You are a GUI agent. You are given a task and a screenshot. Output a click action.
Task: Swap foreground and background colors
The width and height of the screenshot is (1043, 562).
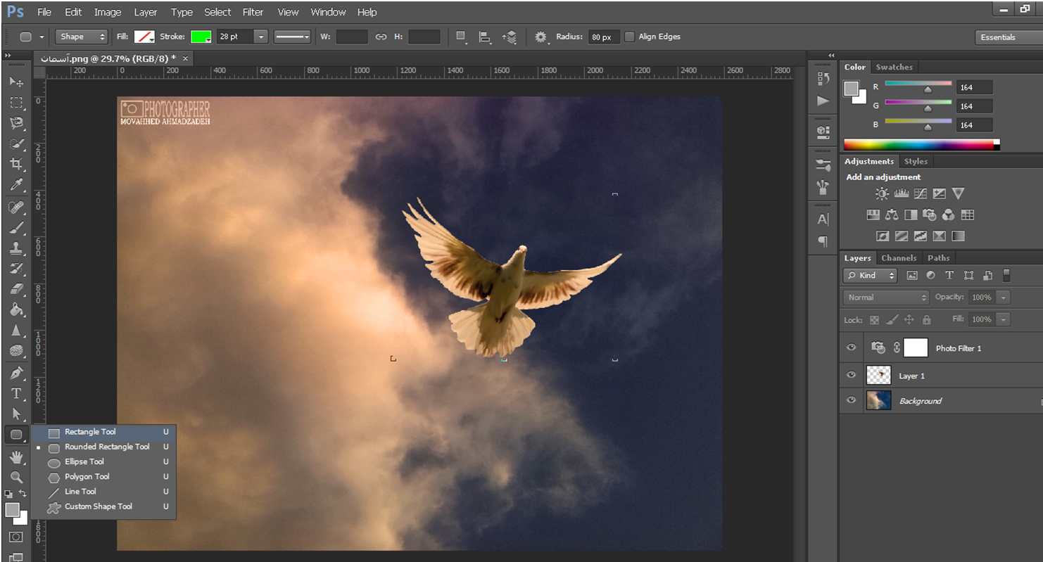pos(23,494)
